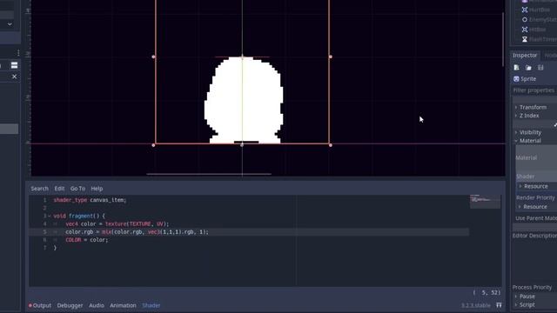Image resolution: width=557 pixels, height=313 pixels.
Task: Click the shader code minimap thumbnail
Action: pos(485,201)
